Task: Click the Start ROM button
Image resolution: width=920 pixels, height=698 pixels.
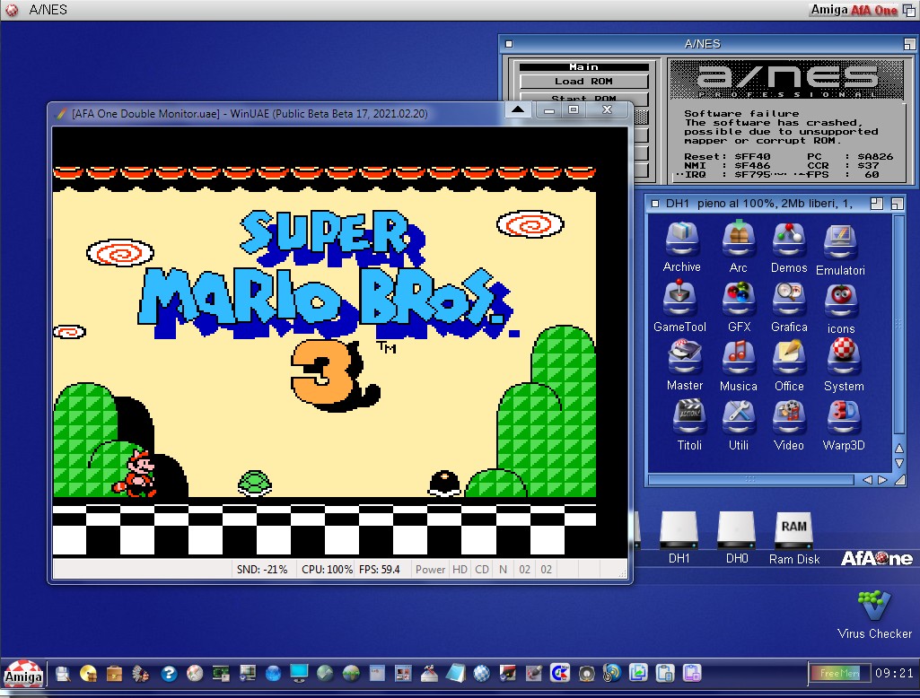Action: [x=583, y=99]
